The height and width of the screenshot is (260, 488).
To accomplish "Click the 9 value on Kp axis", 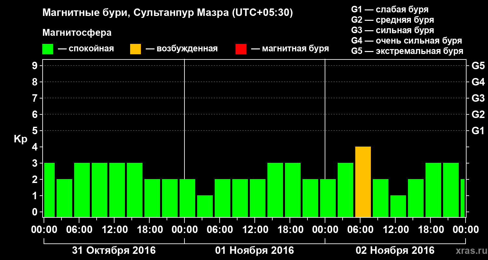I will (x=35, y=66).
